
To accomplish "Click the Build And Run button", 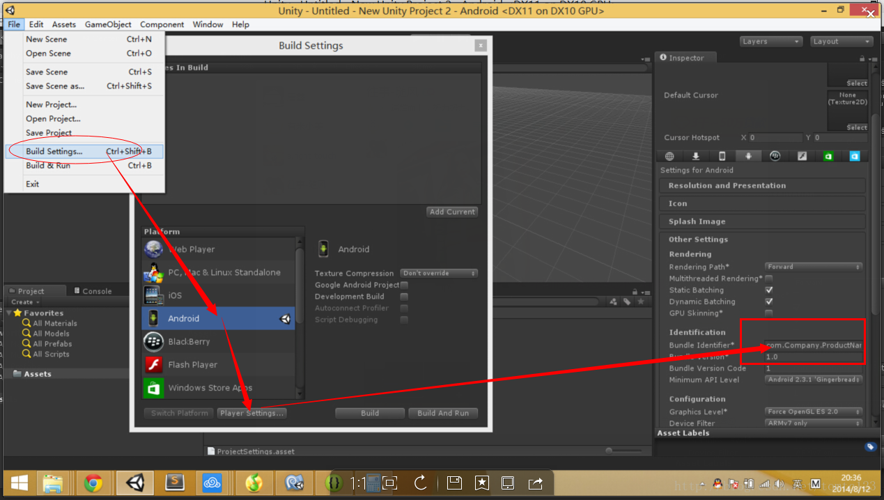I will tap(443, 413).
